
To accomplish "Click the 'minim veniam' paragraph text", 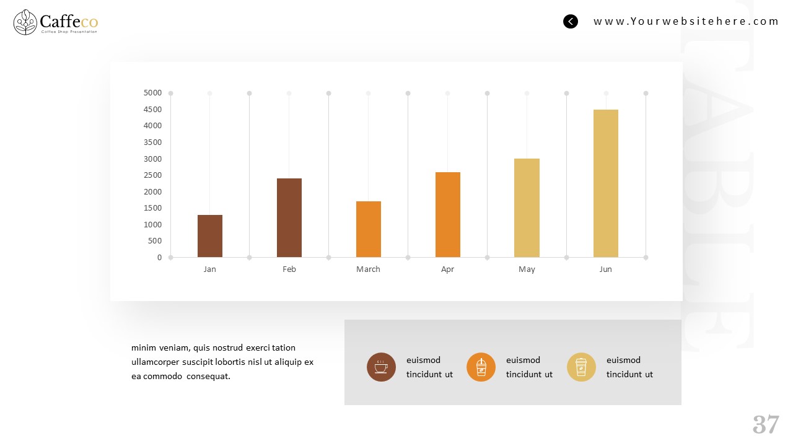I will [x=222, y=362].
